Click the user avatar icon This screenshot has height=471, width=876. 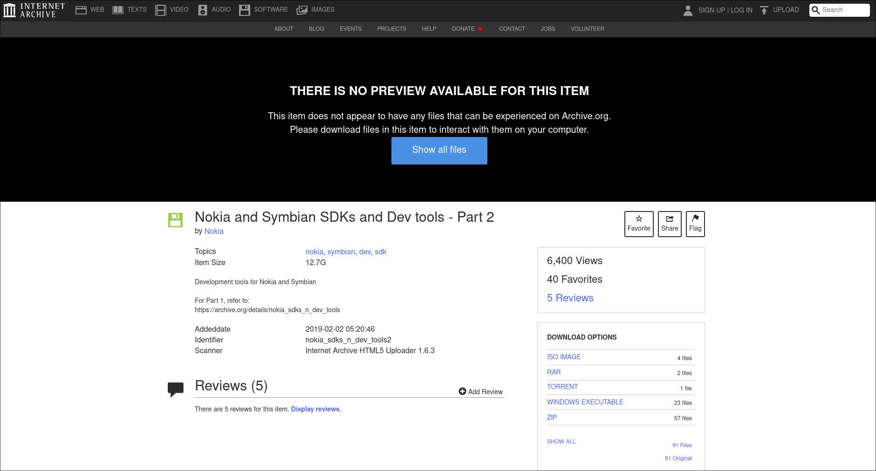[x=688, y=10]
